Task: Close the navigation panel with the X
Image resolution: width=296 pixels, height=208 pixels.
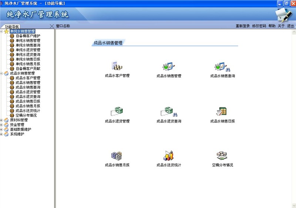Action: [52, 26]
